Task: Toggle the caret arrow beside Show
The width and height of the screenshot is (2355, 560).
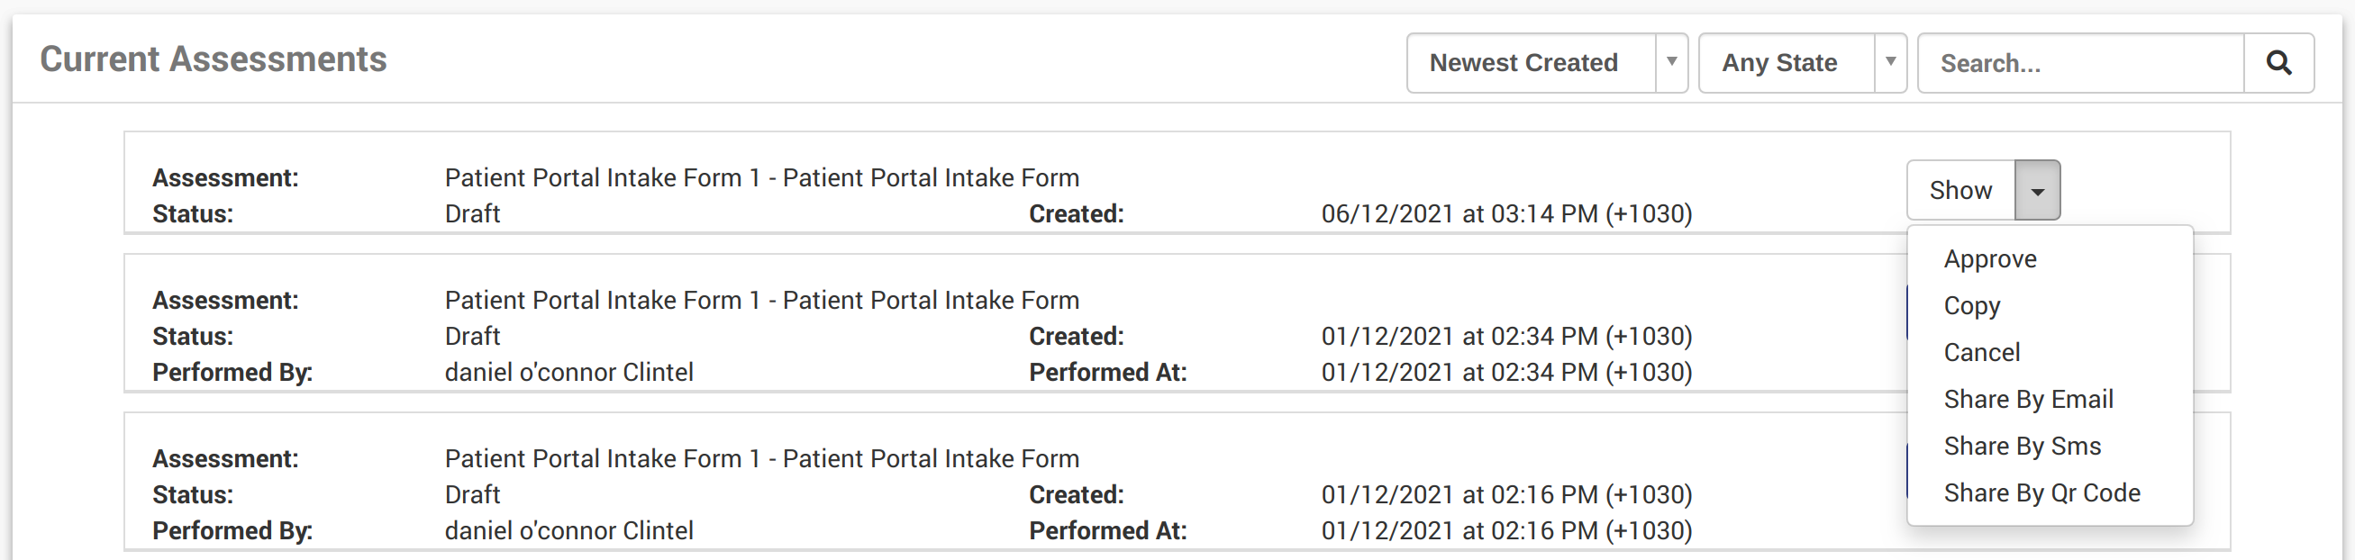Action: click(2037, 191)
